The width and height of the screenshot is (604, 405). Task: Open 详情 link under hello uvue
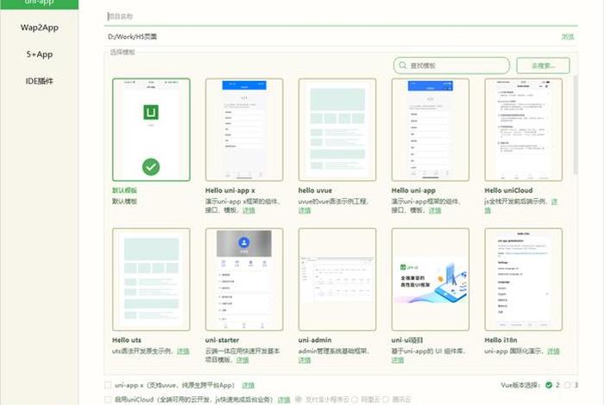click(x=305, y=210)
